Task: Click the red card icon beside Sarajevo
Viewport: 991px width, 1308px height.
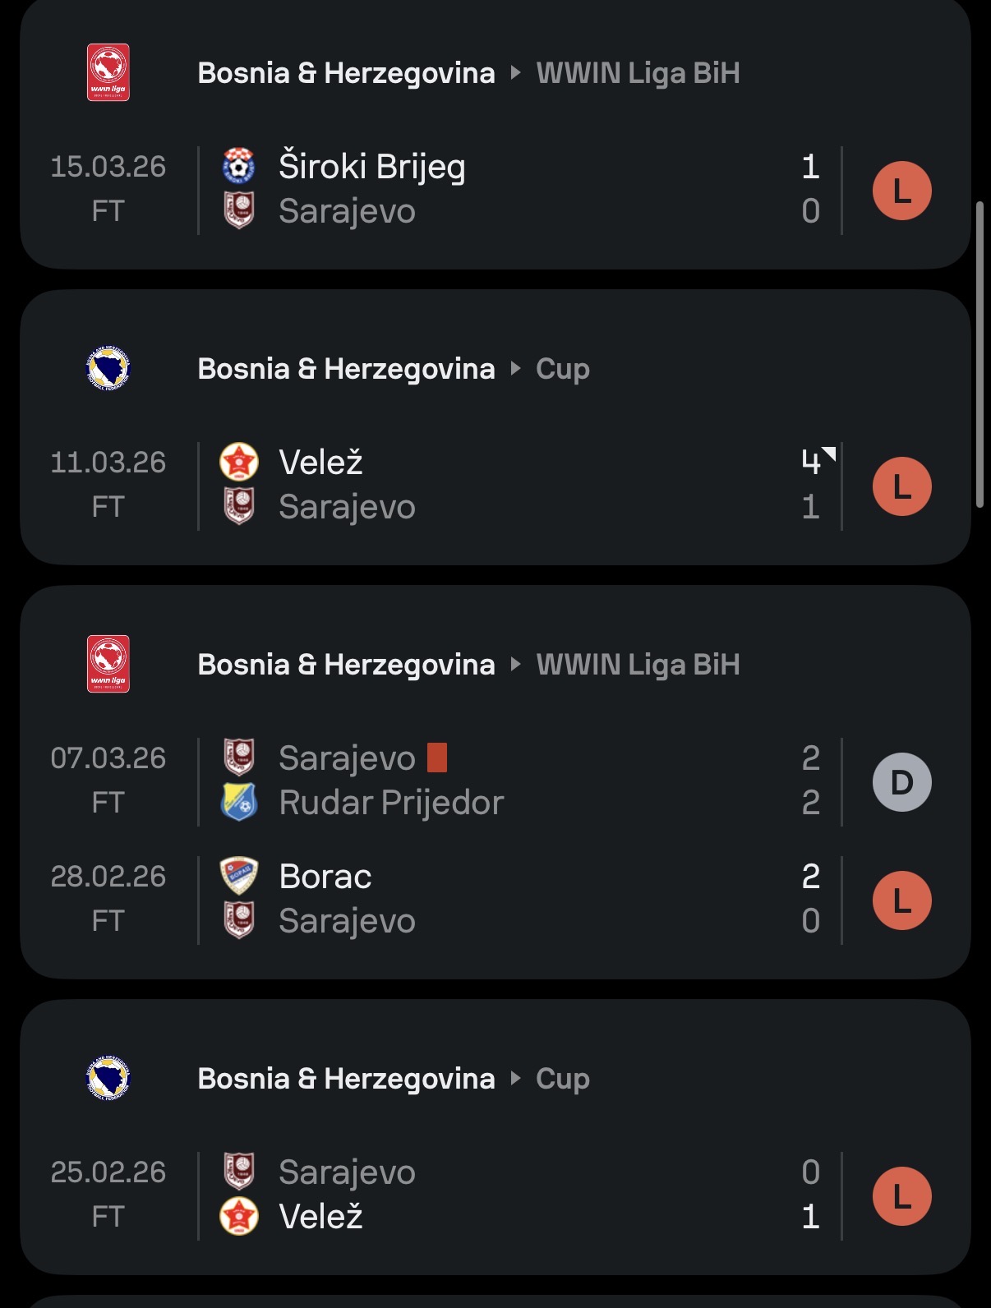Action: click(437, 758)
